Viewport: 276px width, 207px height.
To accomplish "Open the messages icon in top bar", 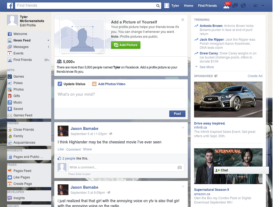I will click(x=235, y=6).
